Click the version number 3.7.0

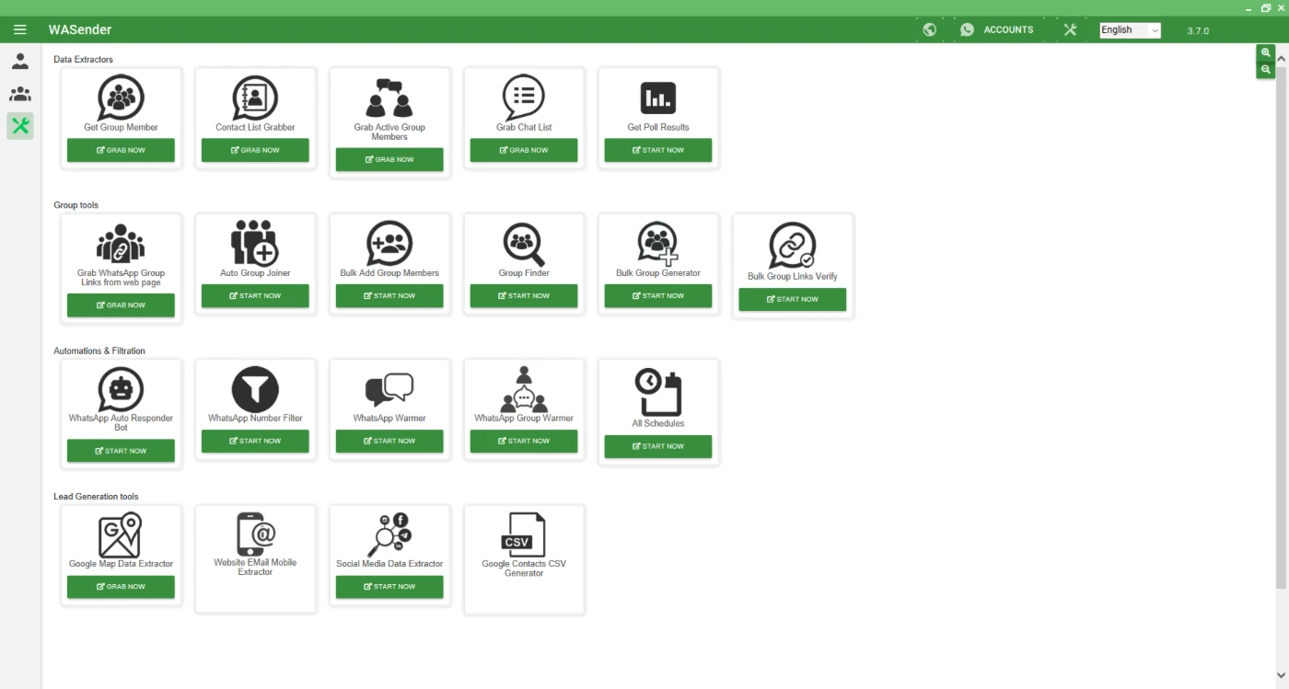pos(1198,30)
